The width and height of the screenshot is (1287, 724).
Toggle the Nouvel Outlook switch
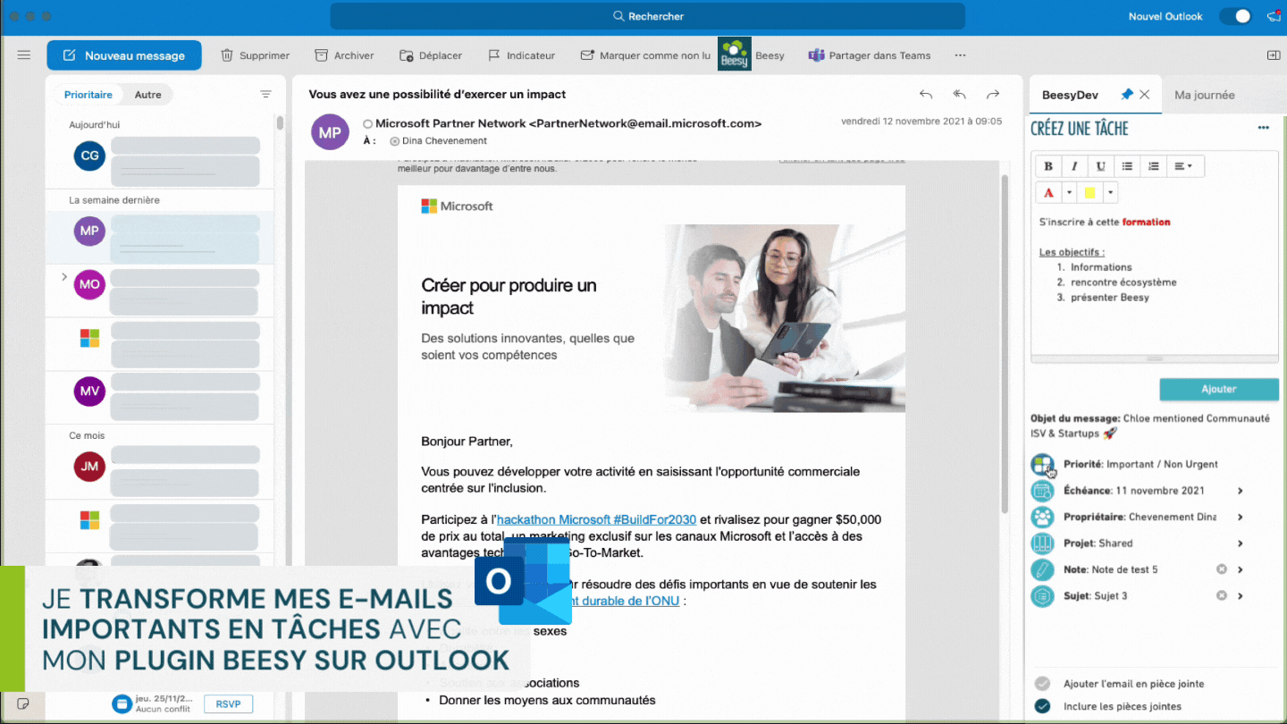point(1235,16)
